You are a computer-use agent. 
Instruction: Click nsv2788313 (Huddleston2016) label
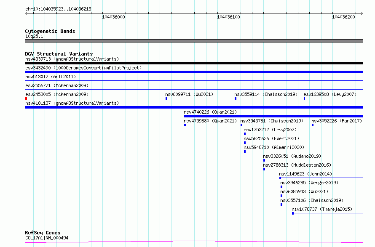tap(297, 165)
